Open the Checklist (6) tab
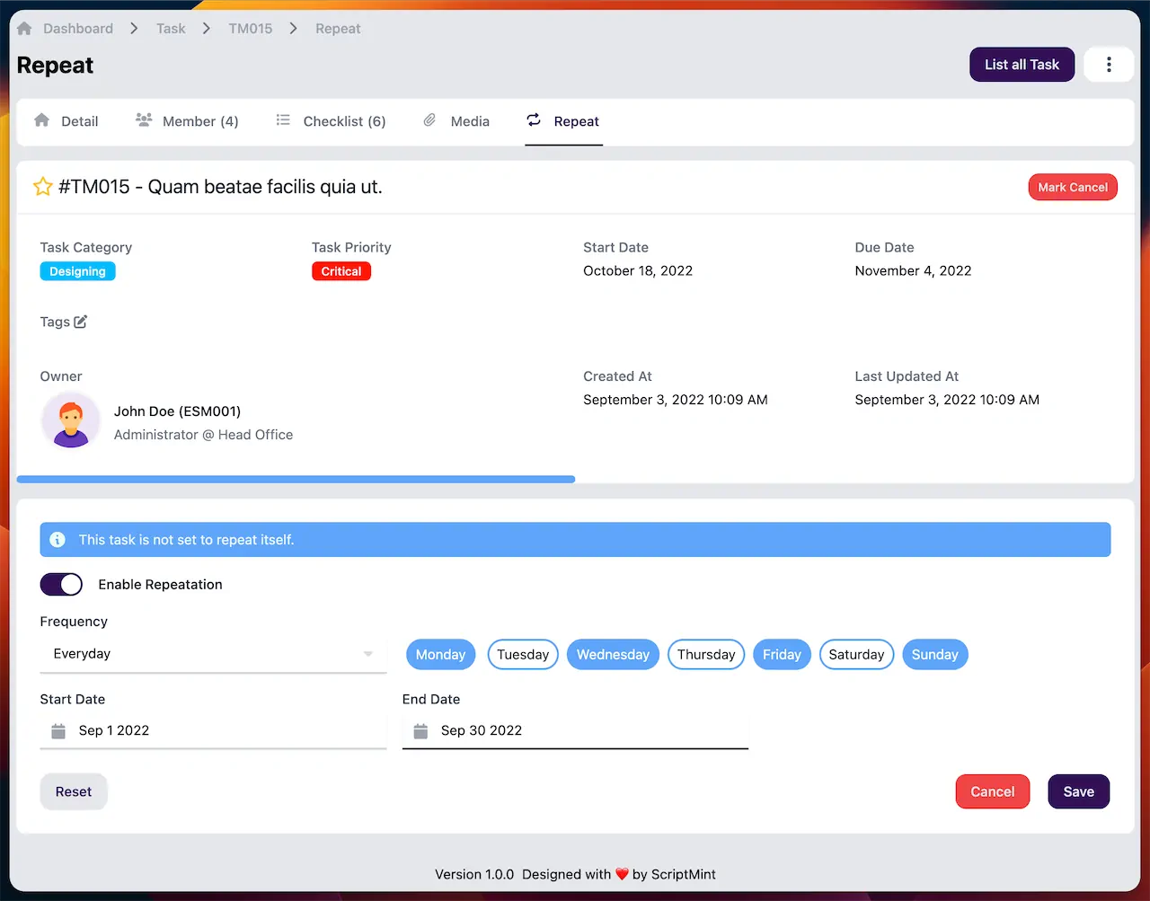Image resolution: width=1150 pixels, height=901 pixels. [x=331, y=121]
